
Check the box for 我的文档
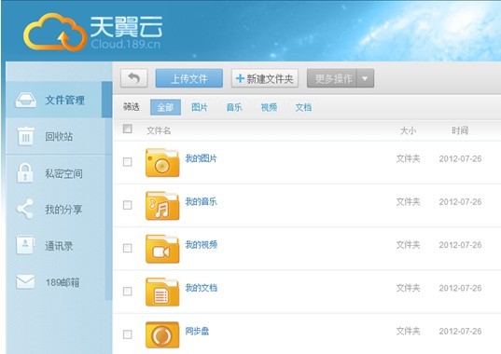click(x=128, y=292)
